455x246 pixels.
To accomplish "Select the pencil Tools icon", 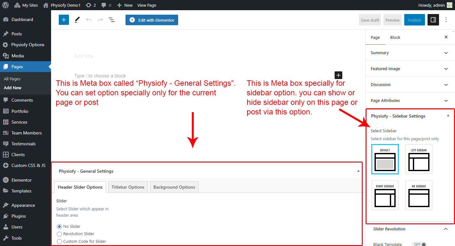I will (77, 20).
